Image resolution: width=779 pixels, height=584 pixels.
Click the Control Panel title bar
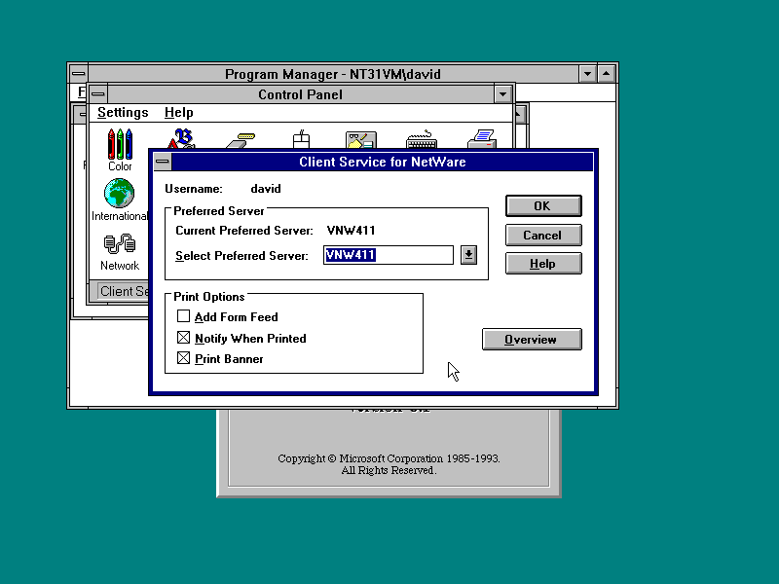pos(301,94)
